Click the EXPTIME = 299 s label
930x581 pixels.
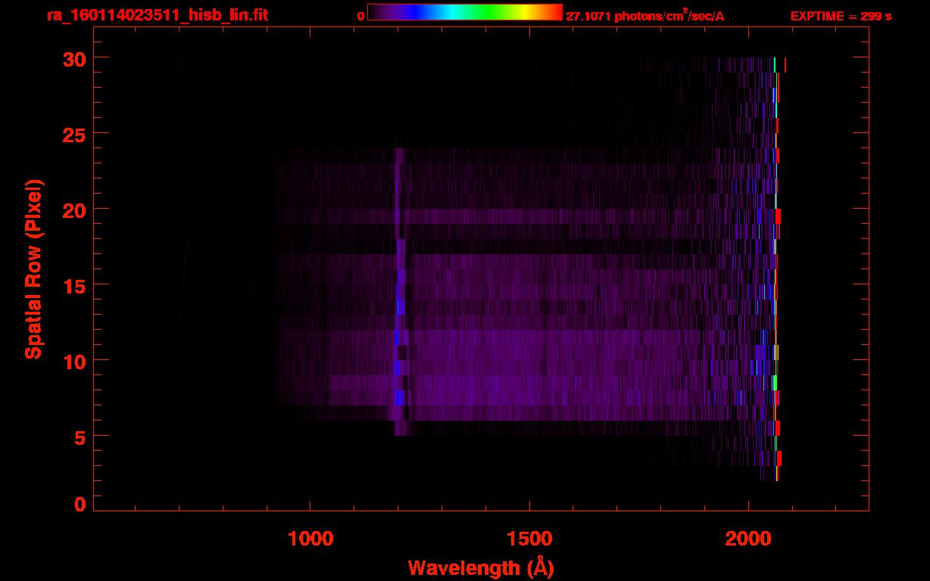point(841,16)
